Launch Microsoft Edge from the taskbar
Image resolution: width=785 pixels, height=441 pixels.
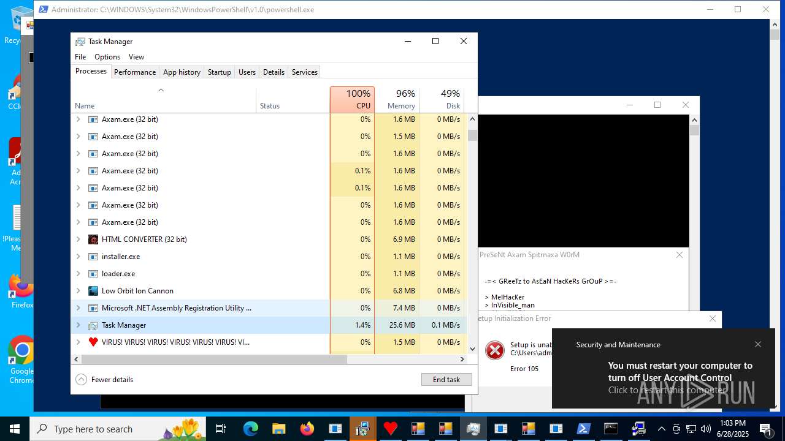click(250, 429)
